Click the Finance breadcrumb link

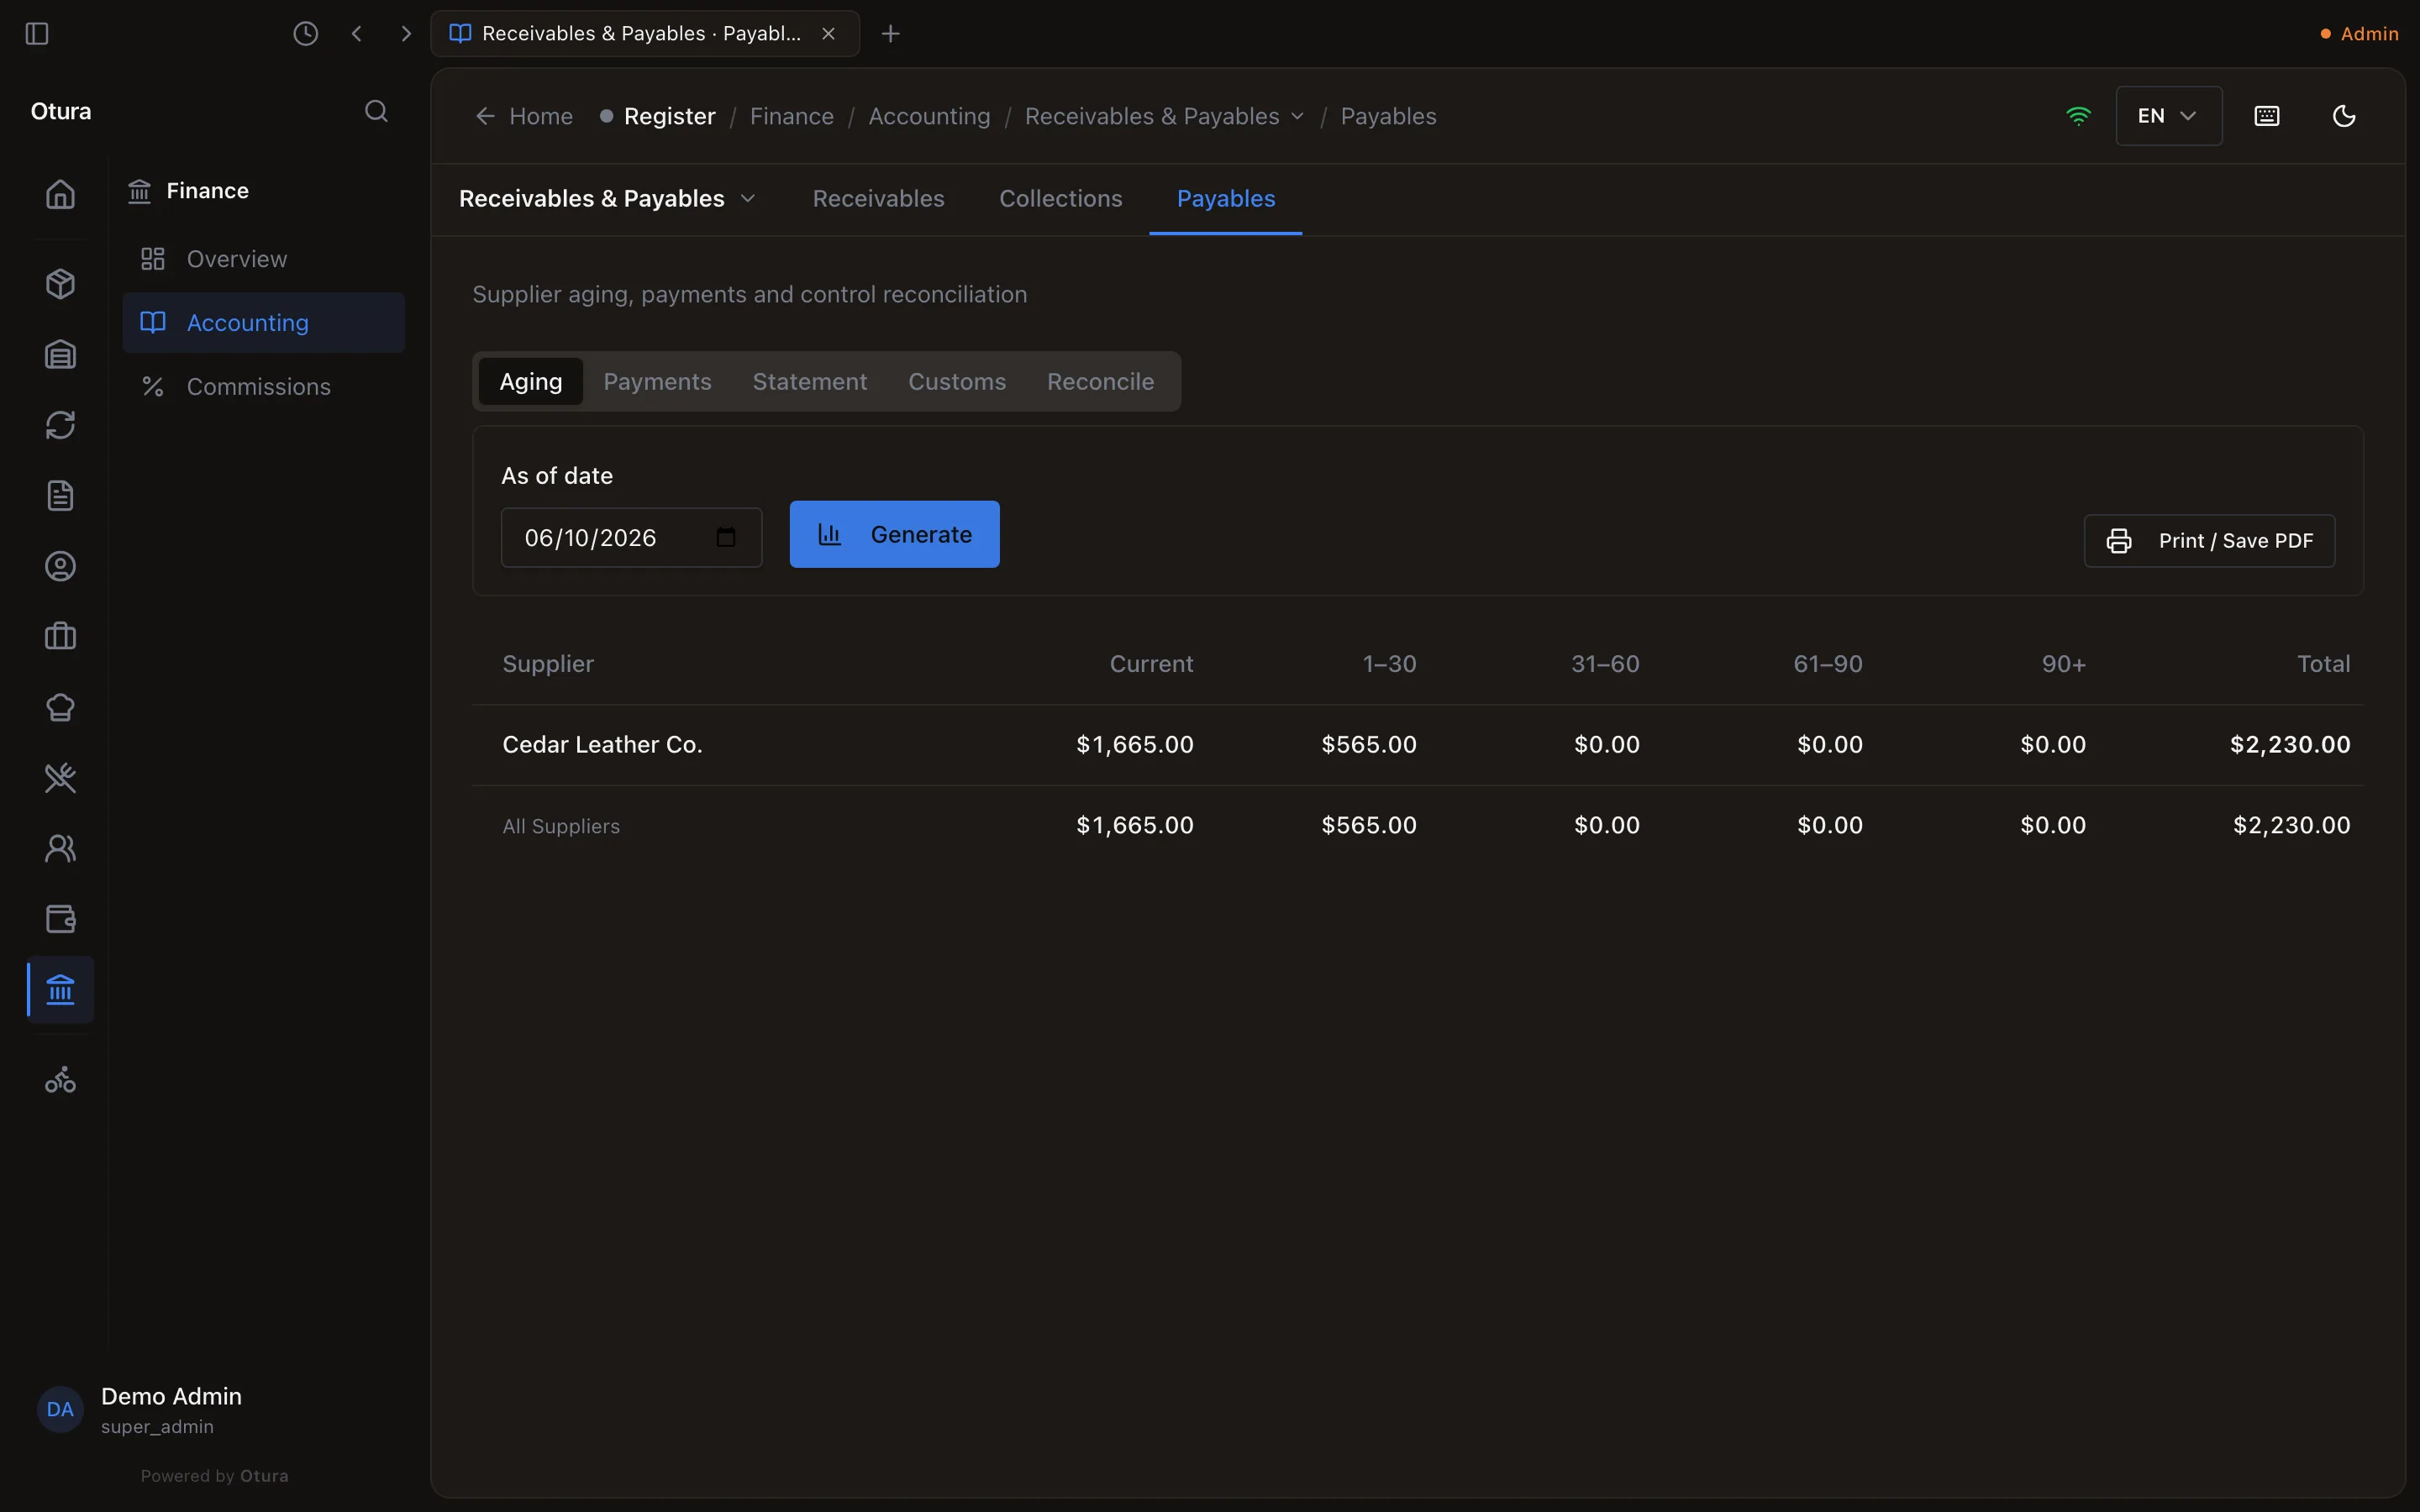[792, 116]
